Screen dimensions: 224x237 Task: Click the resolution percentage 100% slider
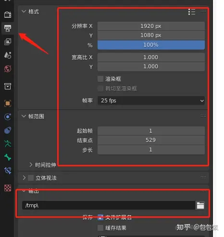point(151,45)
